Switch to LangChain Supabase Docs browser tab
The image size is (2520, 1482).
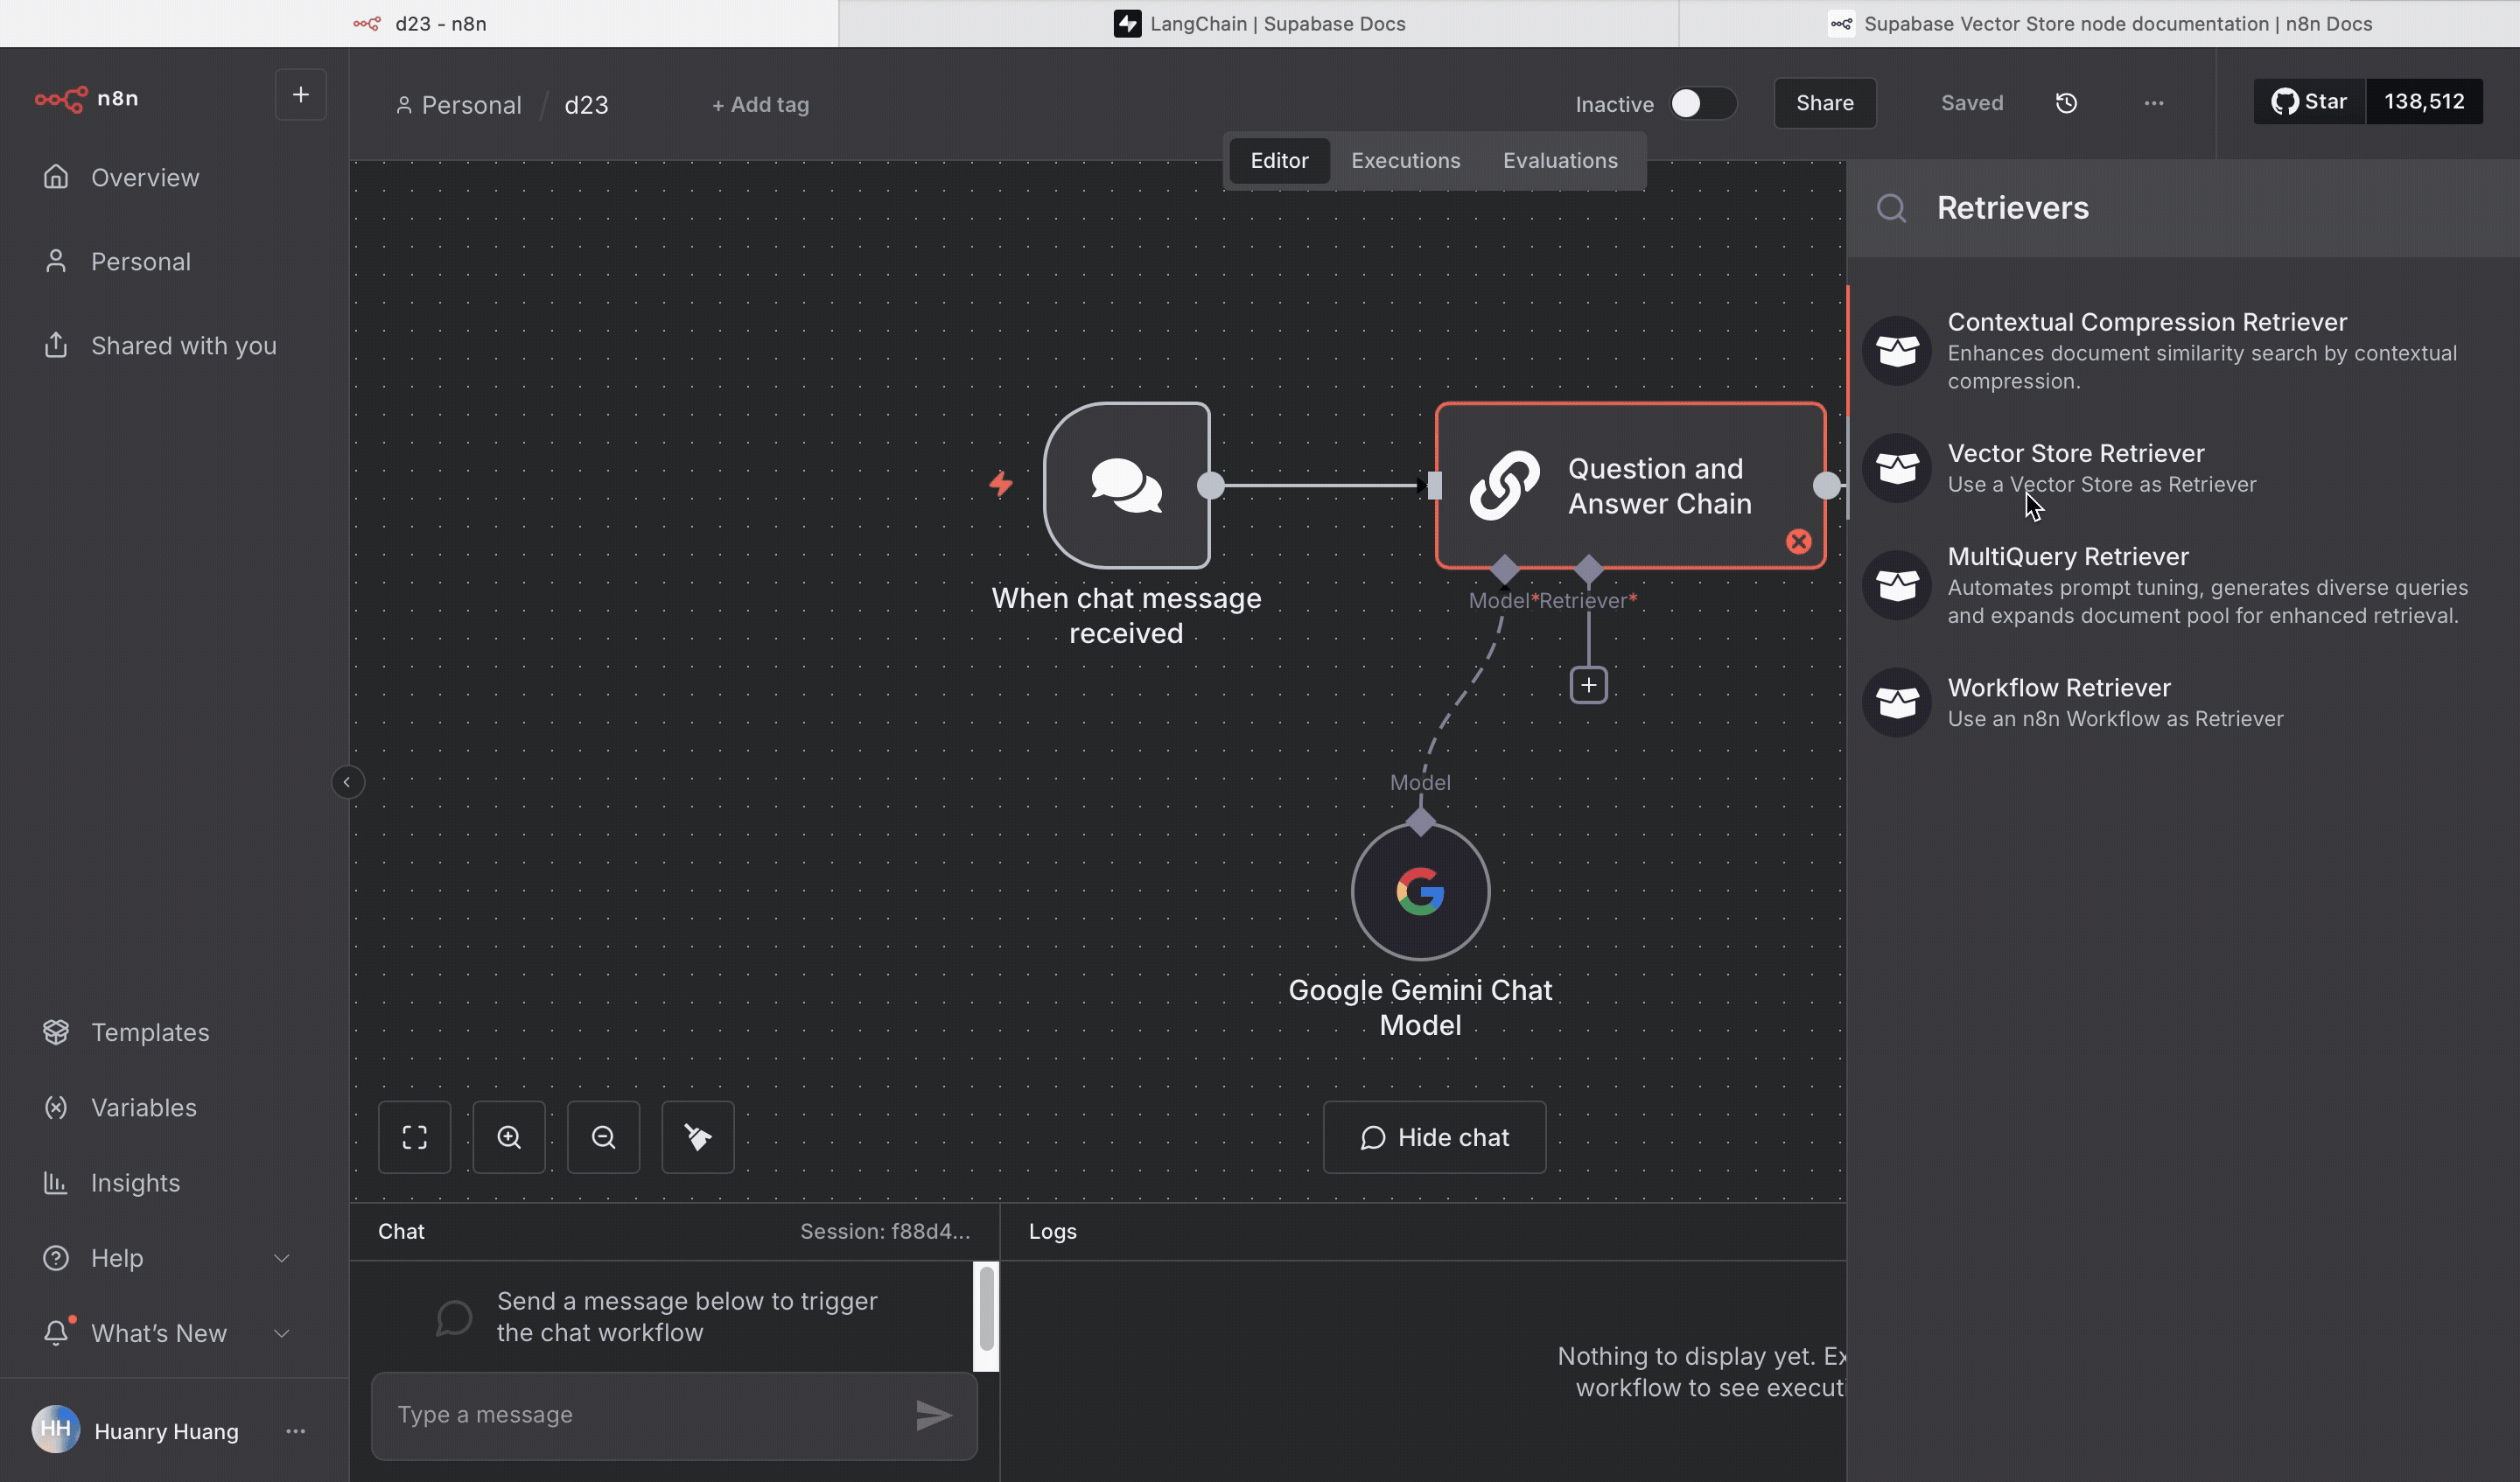pyautogui.click(x=1259, y=23)
